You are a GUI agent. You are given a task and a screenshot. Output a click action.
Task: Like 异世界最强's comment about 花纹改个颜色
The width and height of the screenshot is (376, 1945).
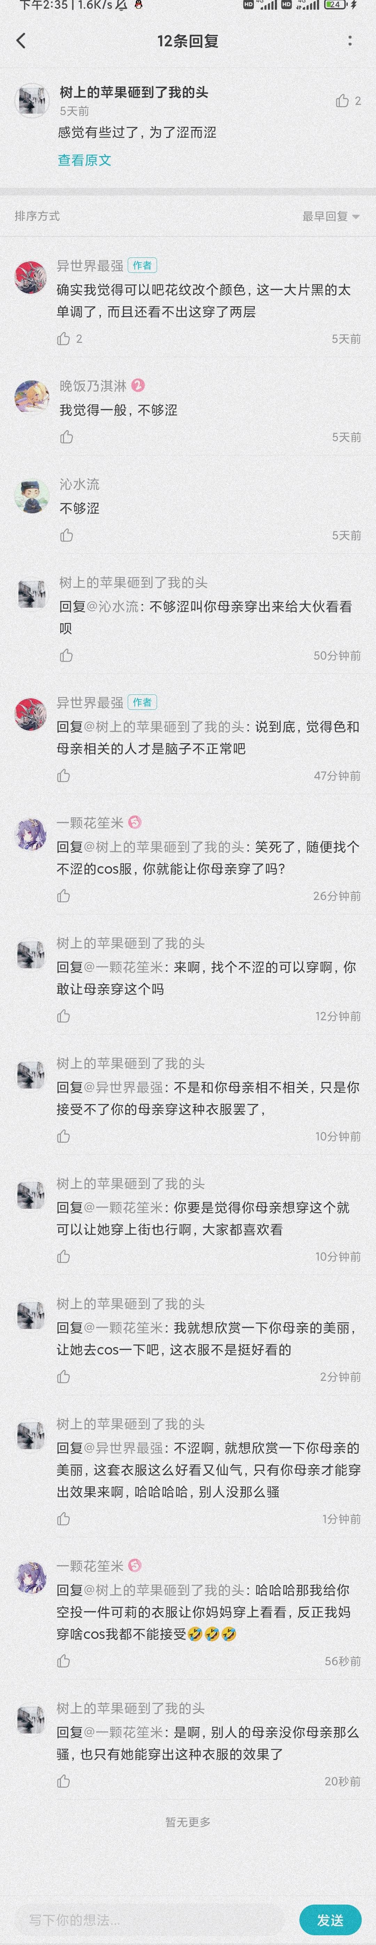pos(63,338)
